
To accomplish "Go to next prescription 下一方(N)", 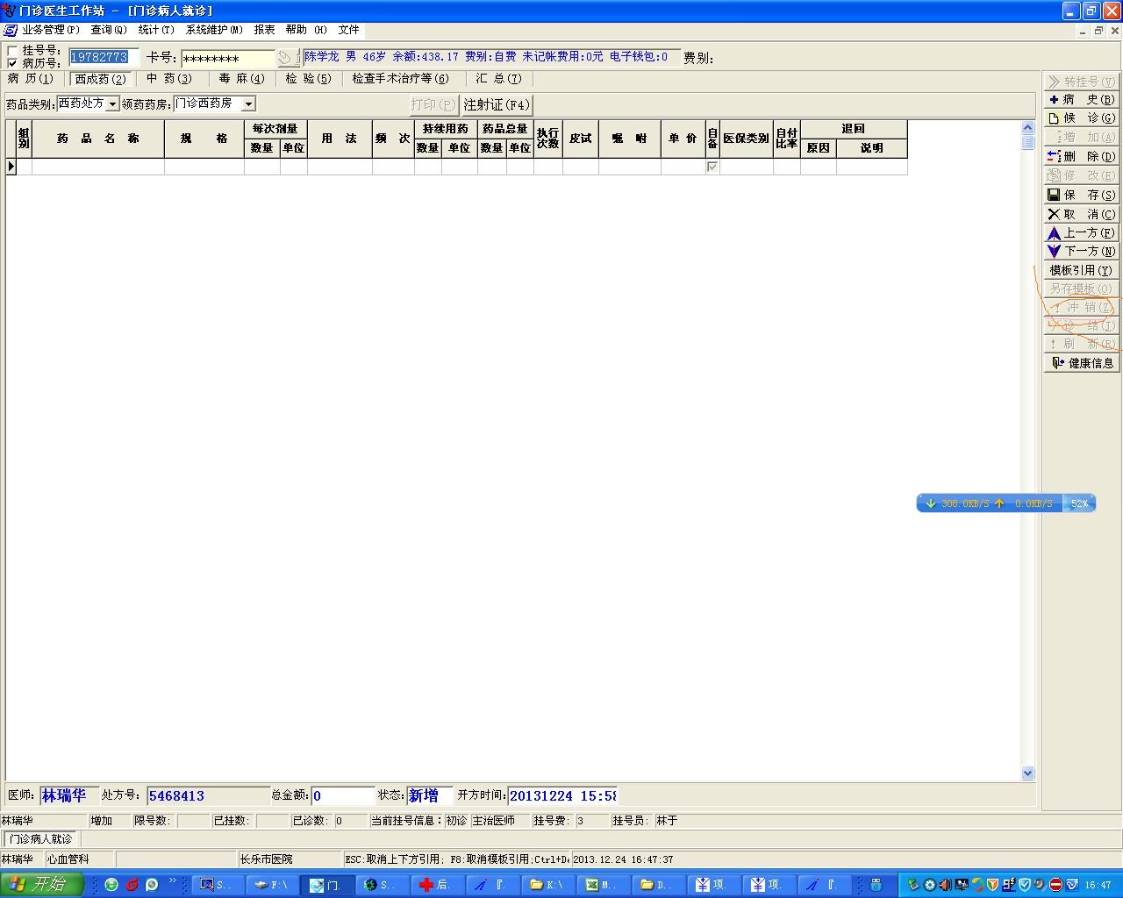I will (x=1081, y=251).
